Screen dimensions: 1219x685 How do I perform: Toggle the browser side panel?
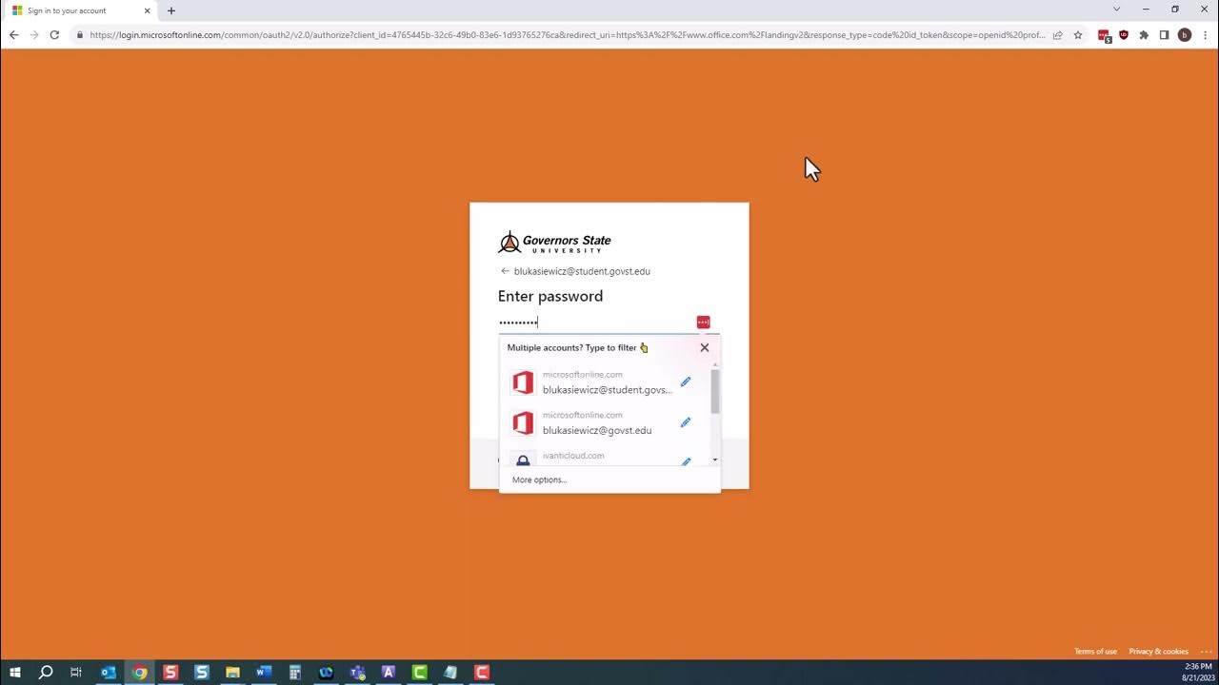(1164, 35)
